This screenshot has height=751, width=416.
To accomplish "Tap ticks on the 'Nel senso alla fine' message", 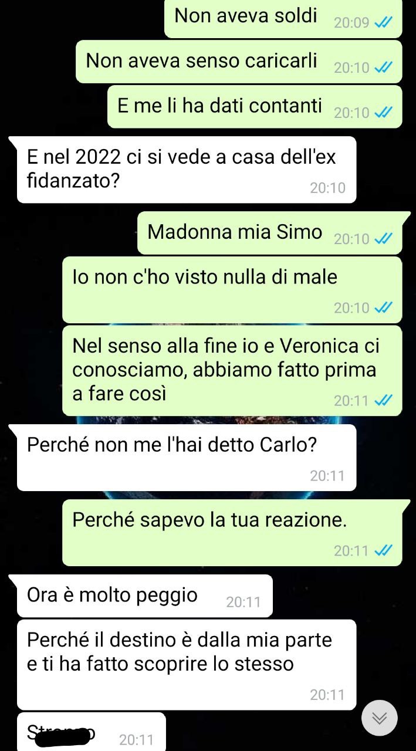I will point(383,400).
